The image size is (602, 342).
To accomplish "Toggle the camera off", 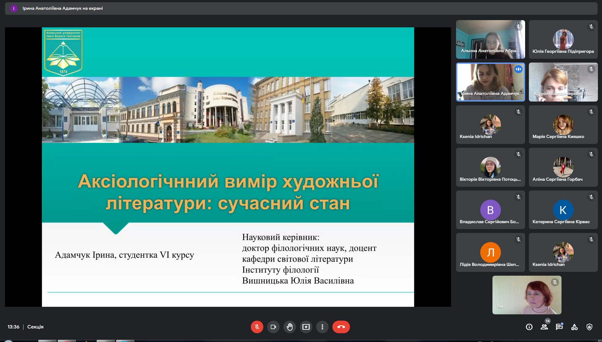I will [x=273, y=327].
